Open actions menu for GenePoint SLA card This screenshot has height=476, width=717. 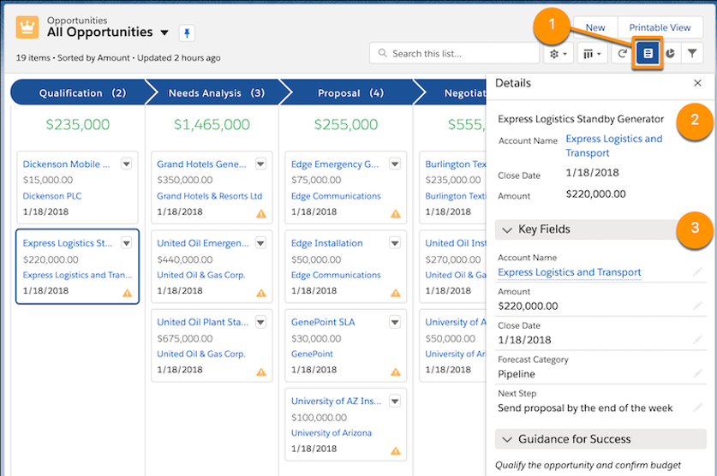pyautogui.click(x=395, y=322)
